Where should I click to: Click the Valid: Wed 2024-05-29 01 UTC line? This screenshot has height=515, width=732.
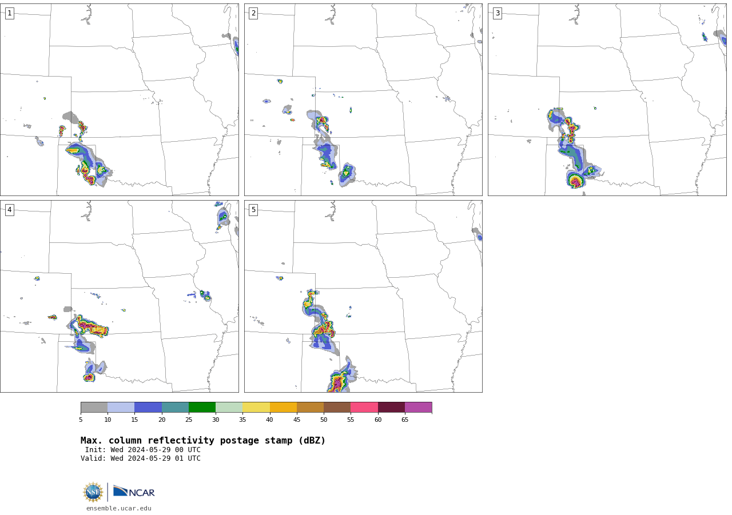click(141, 458)
